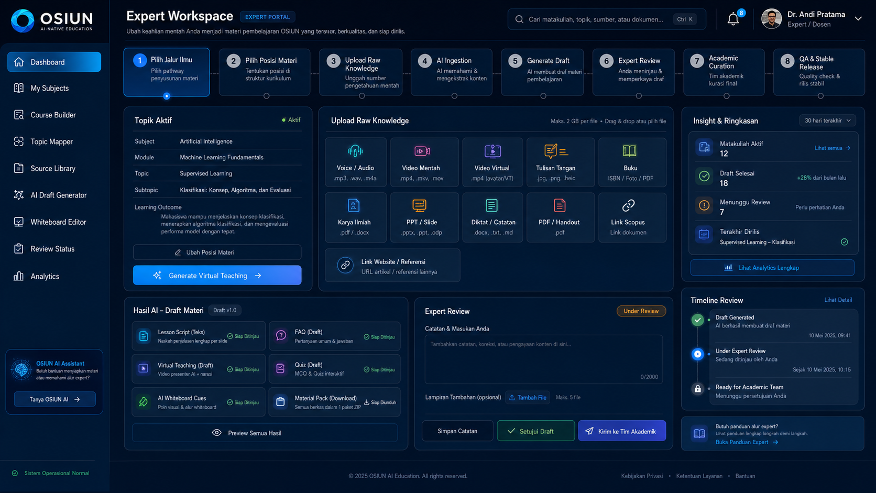Viewport: 876px width, 493px height.
Task: Open notifications bell icon
Action: pyautogui.click(x=733, y=19)
